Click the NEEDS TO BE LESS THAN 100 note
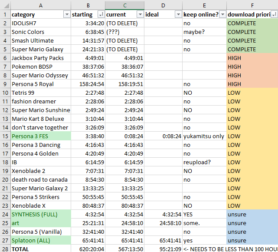Screen dimensions: 278x252 (x=230, y=249)
